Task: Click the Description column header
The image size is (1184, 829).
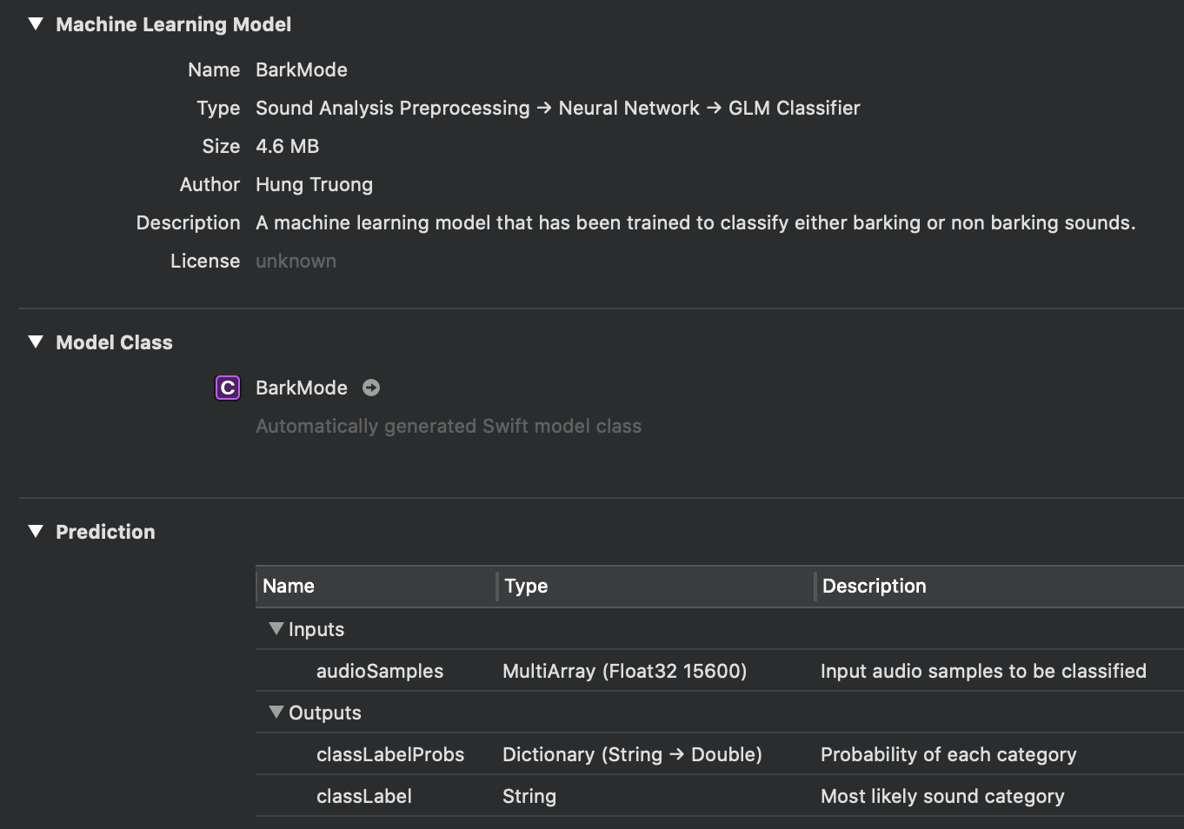Action: coord(1000,586)
